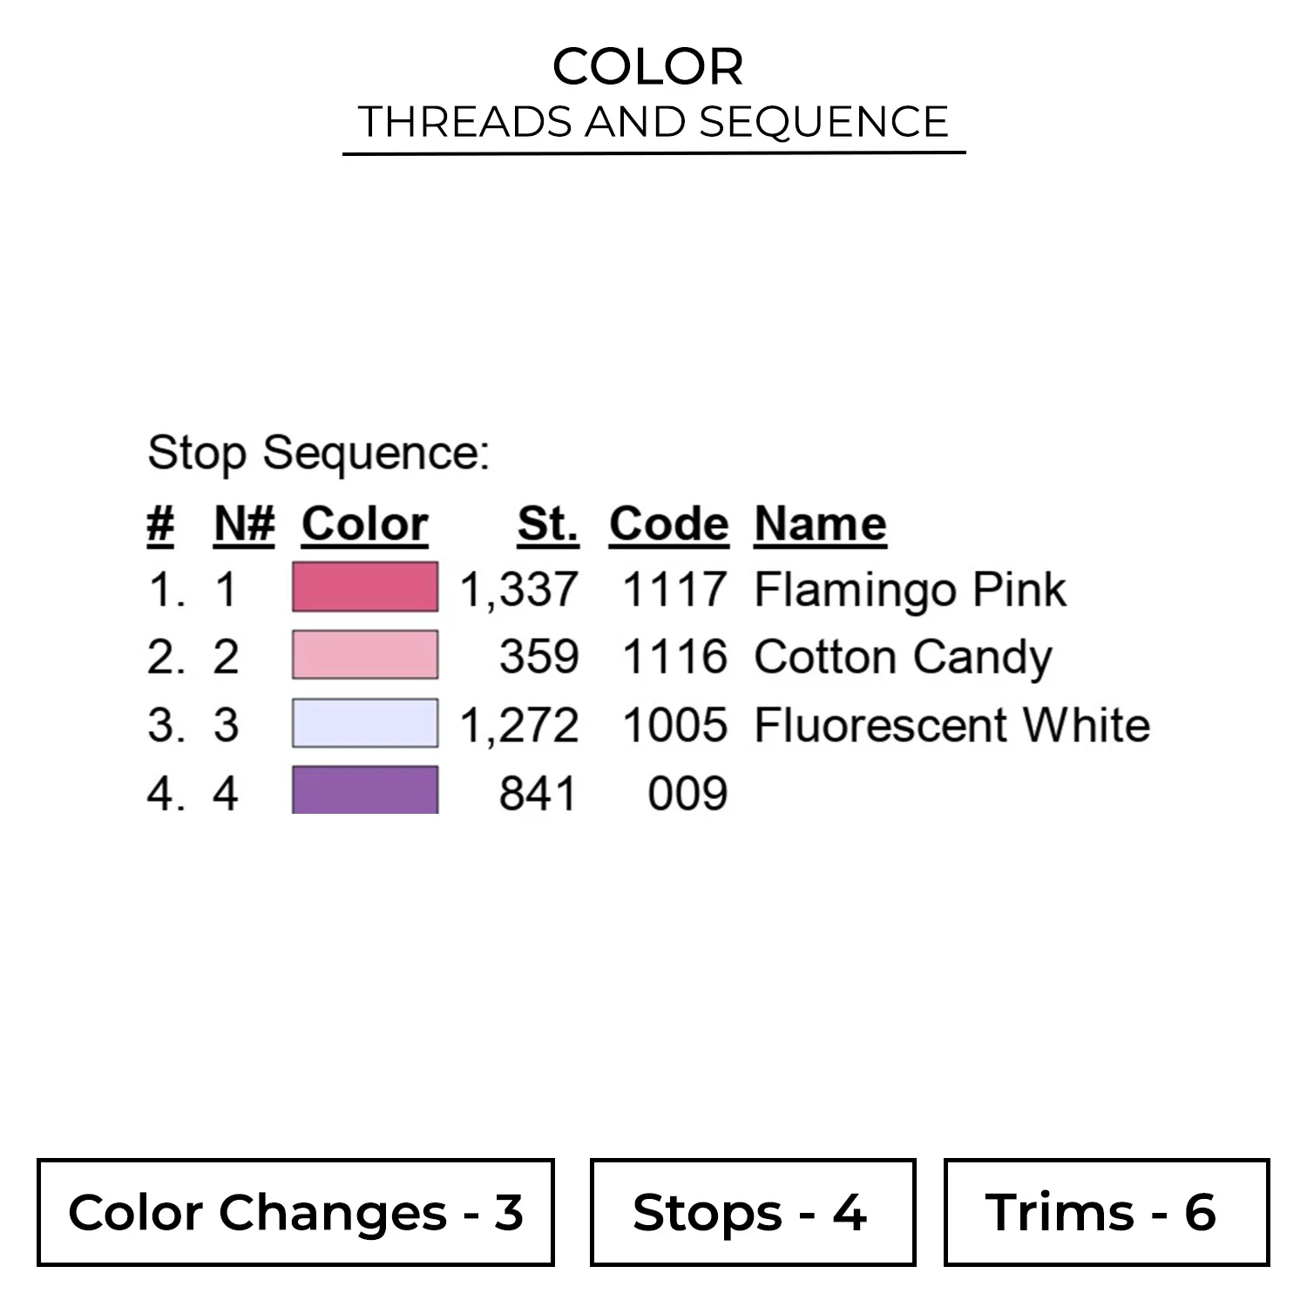Click the Color column header
The width and height of the screenshot is (1307, 1307).
(365, 524)
